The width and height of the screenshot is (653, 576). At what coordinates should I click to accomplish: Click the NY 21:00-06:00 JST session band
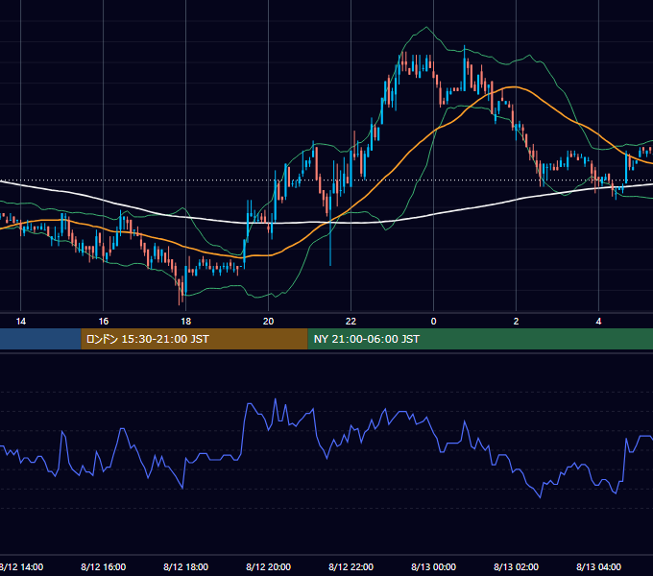pos(480,339)
